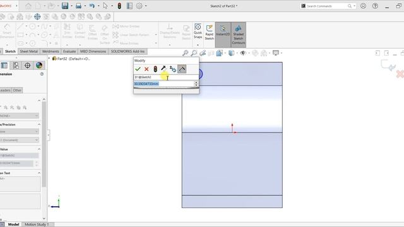404x227 pixels.
Task: Click Rebuild traffic light in top toolbar
Action: [x=119, y=6]
